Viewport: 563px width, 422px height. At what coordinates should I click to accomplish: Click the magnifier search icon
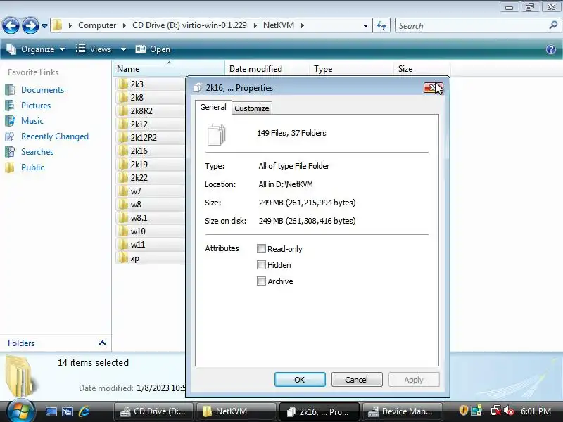pyautogui.click(x=553, y=25)
